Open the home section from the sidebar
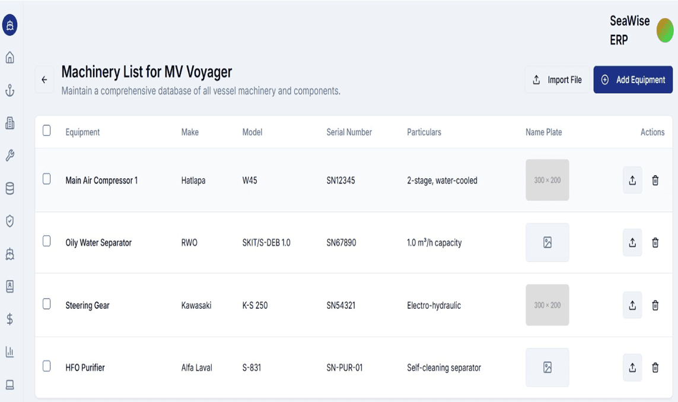The image size is (678, 402). coord(9,58)
